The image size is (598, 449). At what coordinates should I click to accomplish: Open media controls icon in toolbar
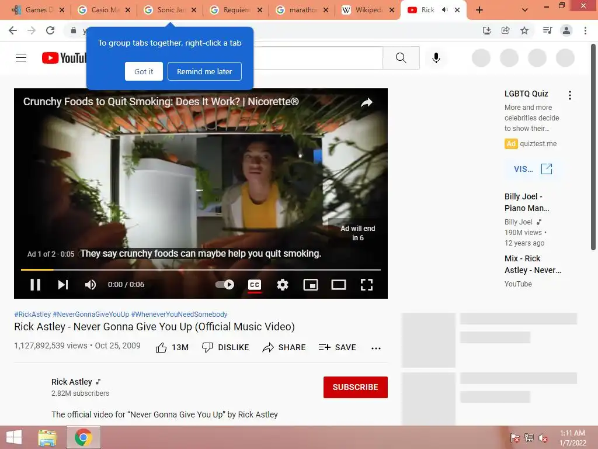pyautogui.click(x=547, y=30)
